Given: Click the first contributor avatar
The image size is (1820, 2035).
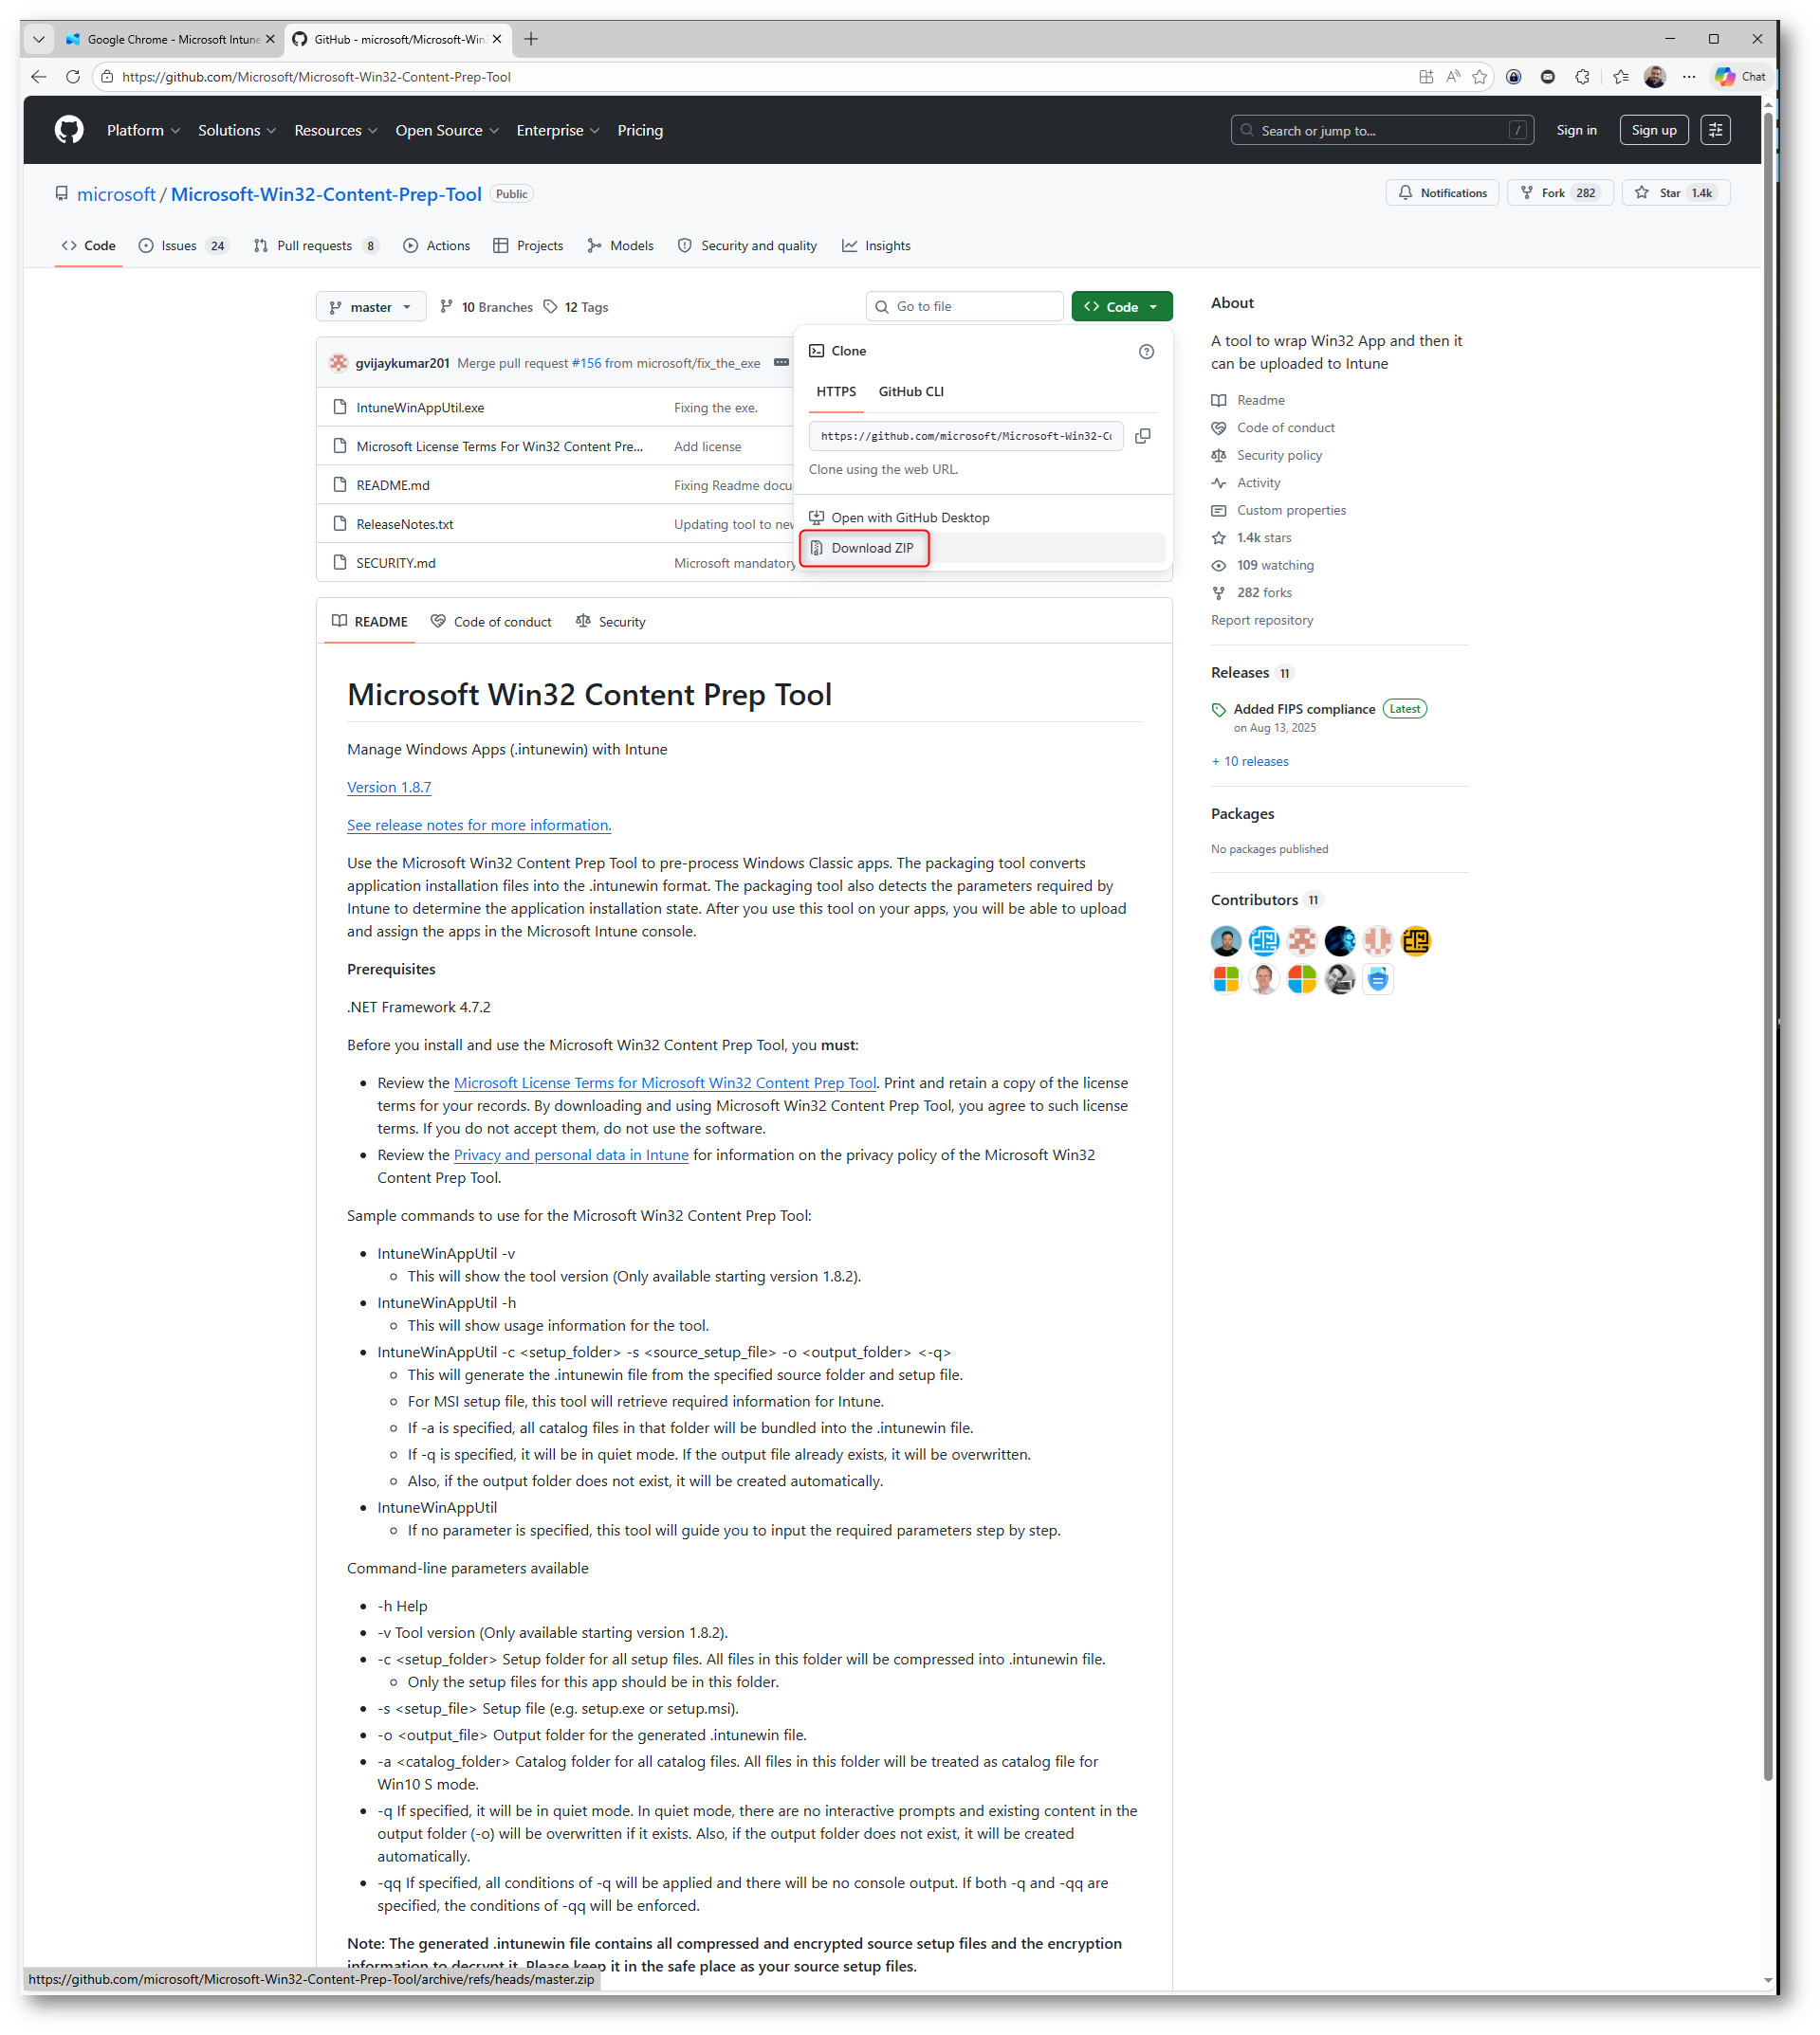Looking at the screenshot, I should pyautogui.click(x=1226, y=940).
